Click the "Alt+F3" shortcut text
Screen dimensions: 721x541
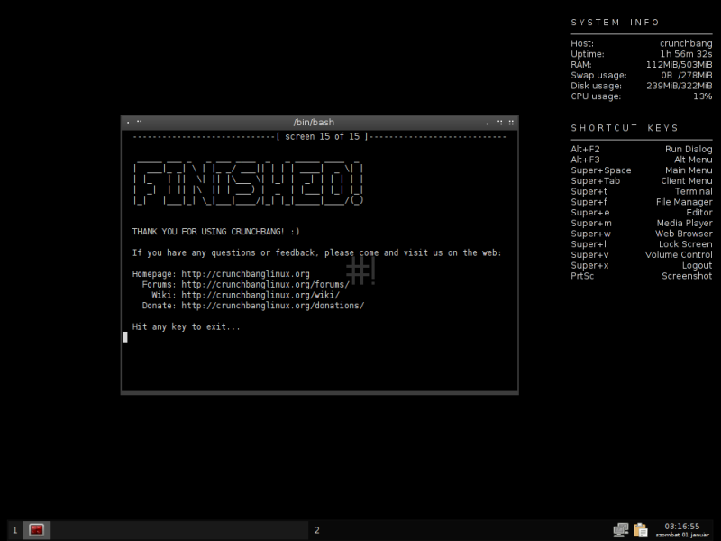(585, 160)
